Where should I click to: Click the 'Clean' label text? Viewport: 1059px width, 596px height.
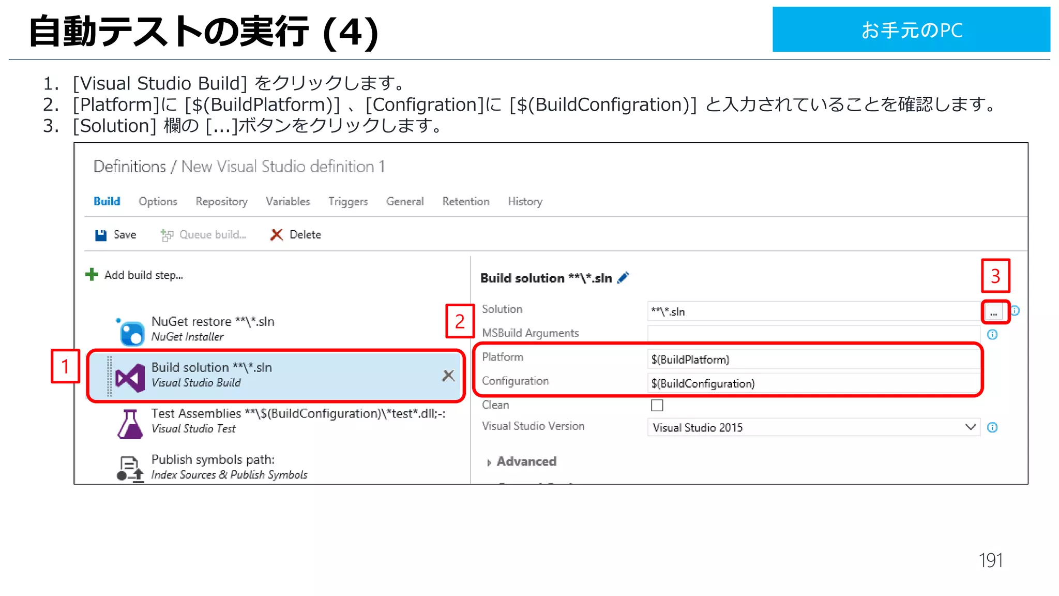[x=495, y=405]
